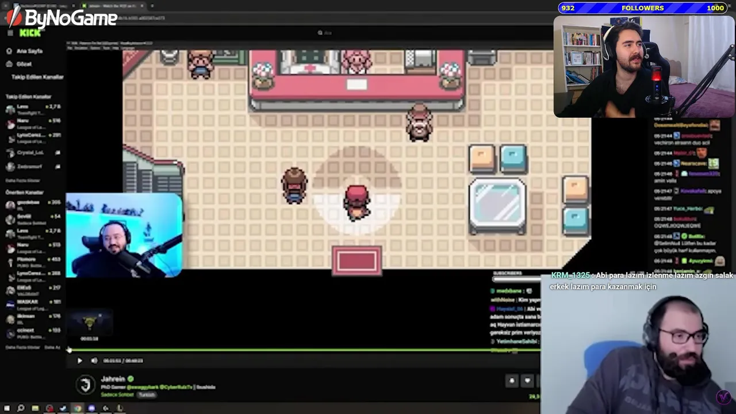
Task: Click the green video progress bar
Action: pos(304,350)
